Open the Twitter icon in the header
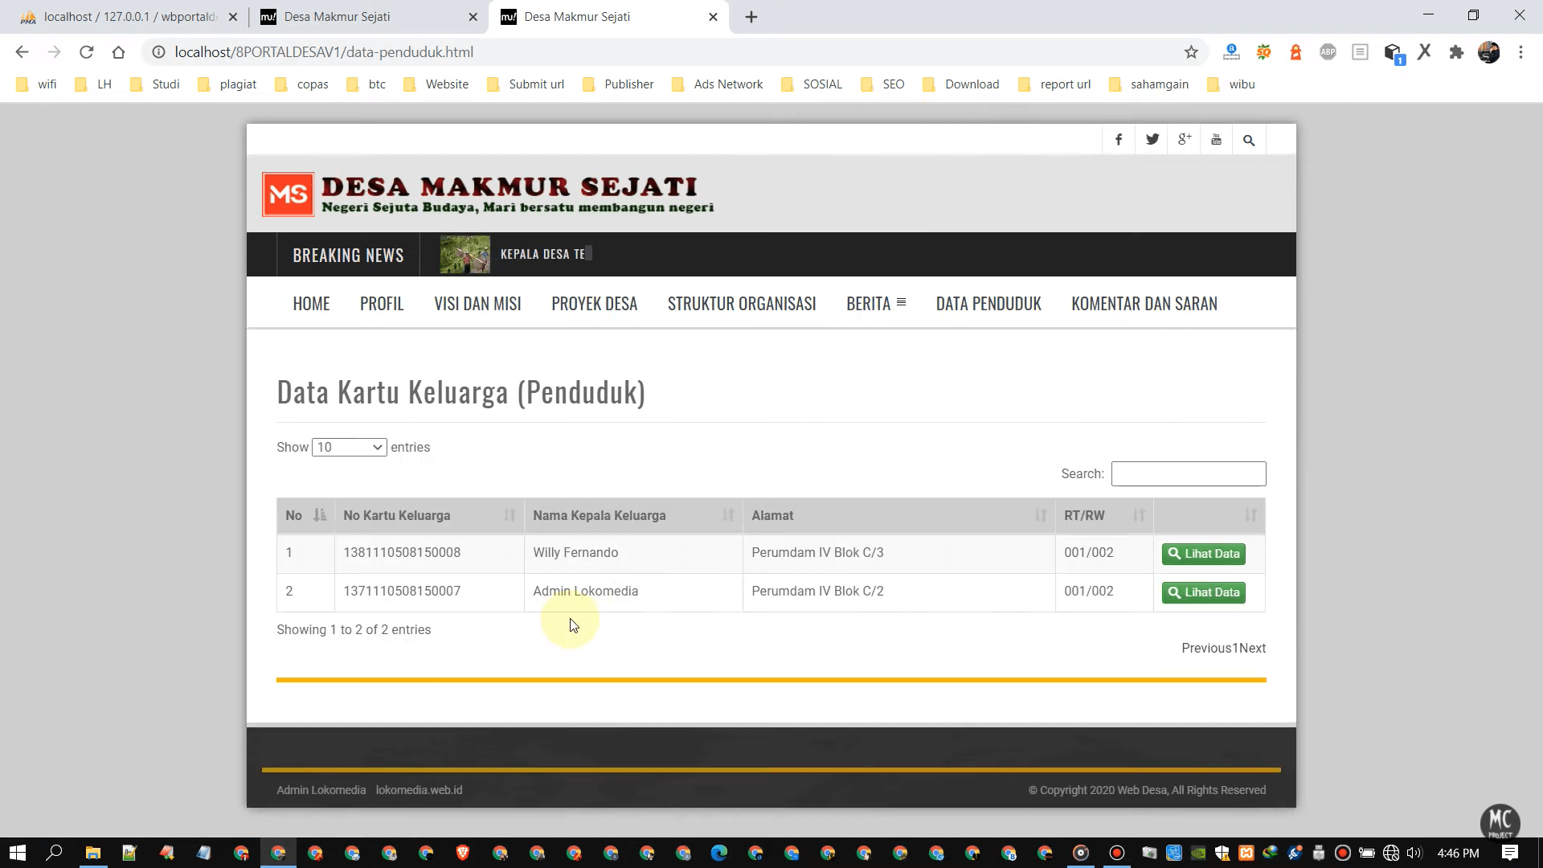The image size is (1543, 868). 1152,139
